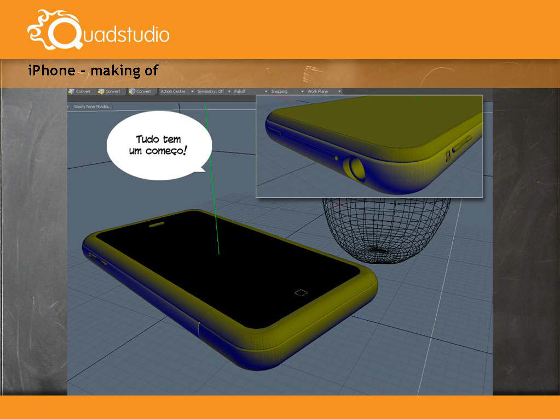Open the Snapping dropdown
This screenshot has width=560, height=419.
287,92
